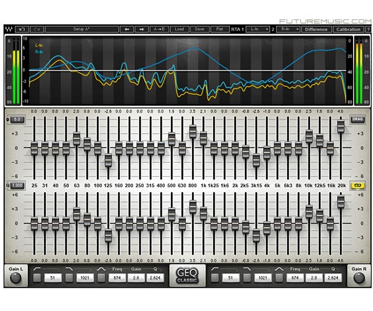Enable the right channel high-pass filter

(x=215, y=277)
